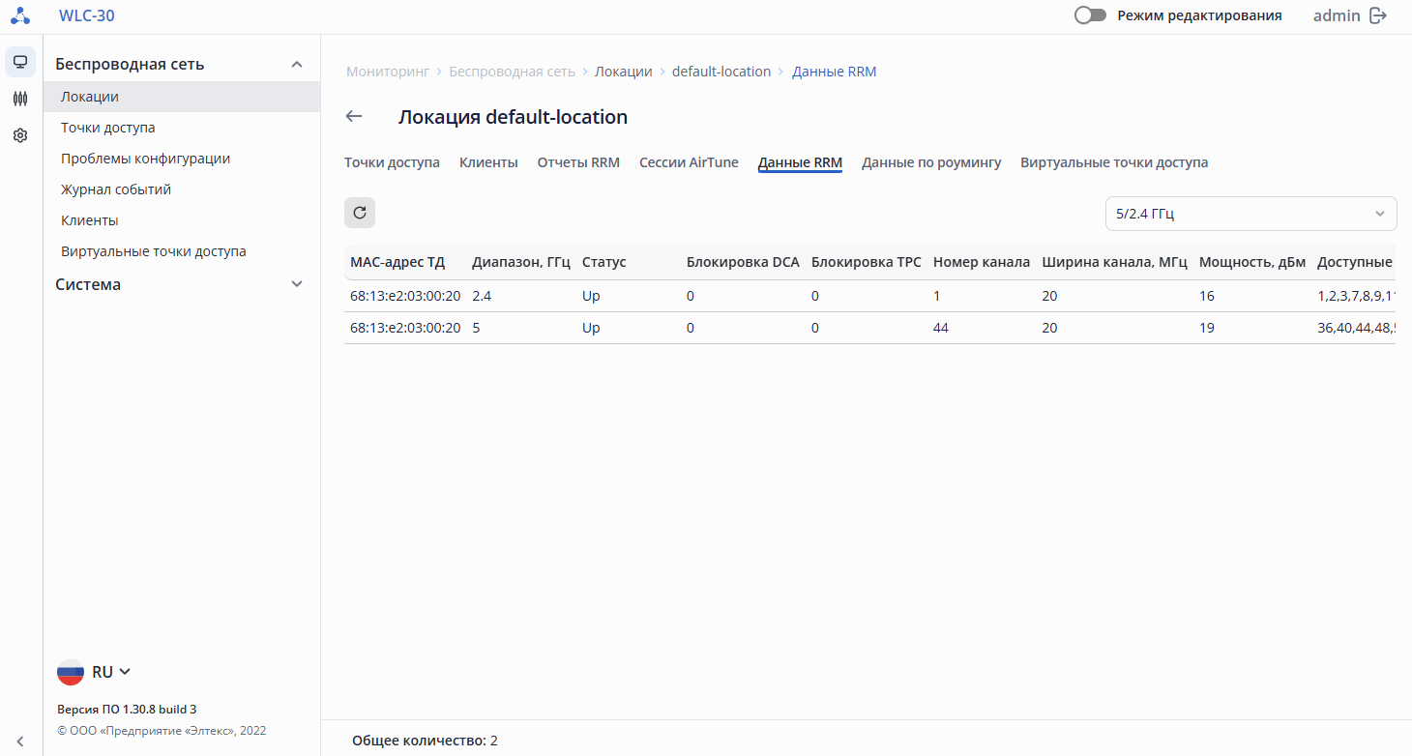The width and height of the screenshot is (1412, 756).
Task: Switch to the Сессии AirTune tab
Action: click(689, 162)
